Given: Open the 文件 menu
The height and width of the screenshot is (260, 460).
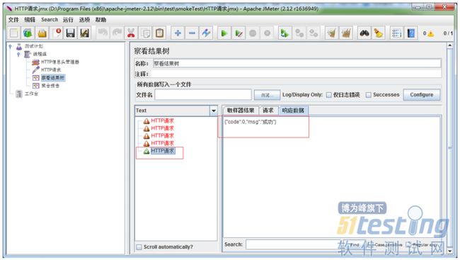Looking at the screenshot, I should point(13,20).
